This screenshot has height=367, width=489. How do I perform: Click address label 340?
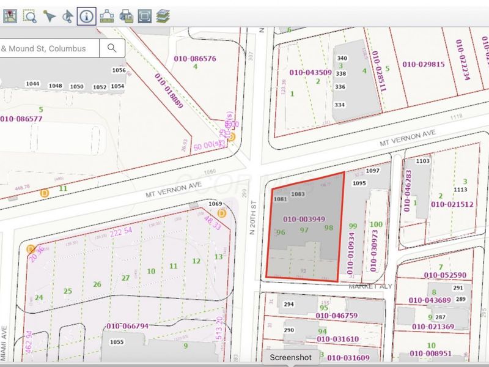click(x=342, y=58)
